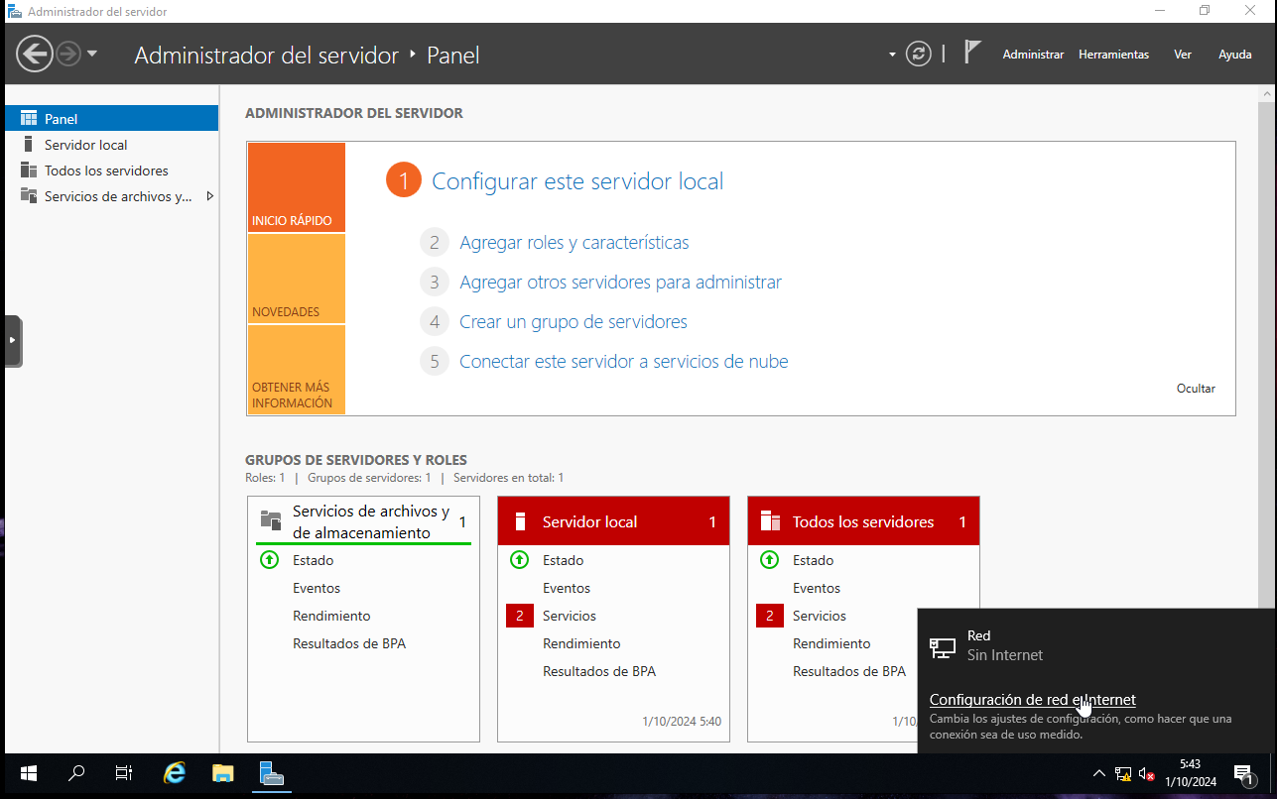Open the INICIO RÁPIDO tile
Image resolution: width=1277 pixels, height=799 pixels.
(297, 187)
